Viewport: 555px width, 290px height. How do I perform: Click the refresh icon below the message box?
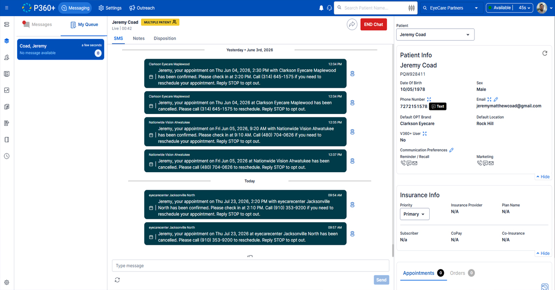117,280
